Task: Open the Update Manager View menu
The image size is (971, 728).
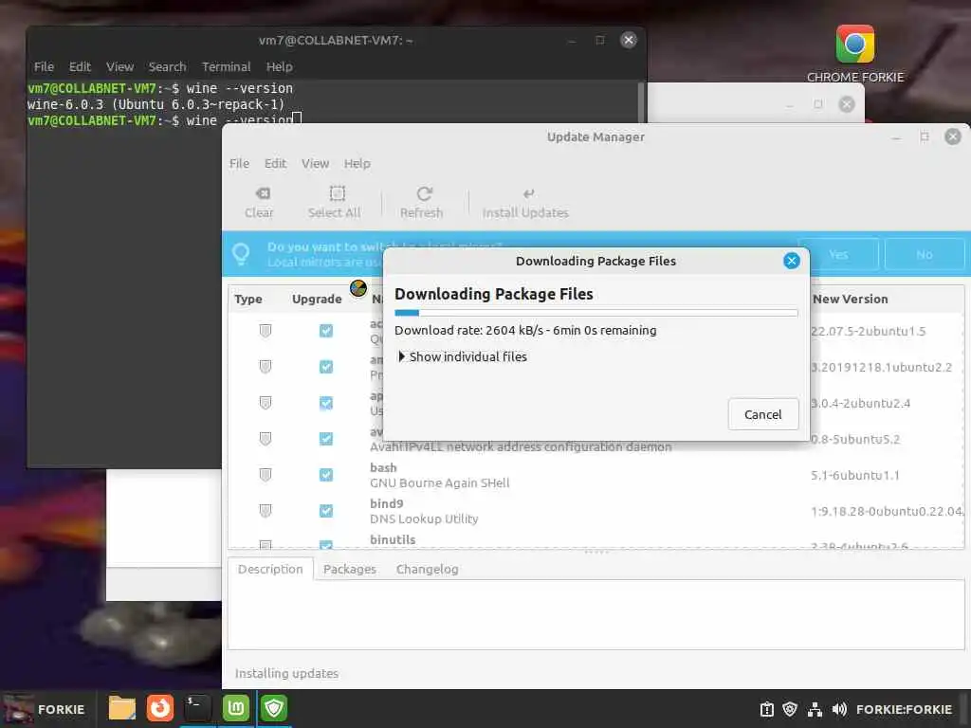Action: point(315,163)
